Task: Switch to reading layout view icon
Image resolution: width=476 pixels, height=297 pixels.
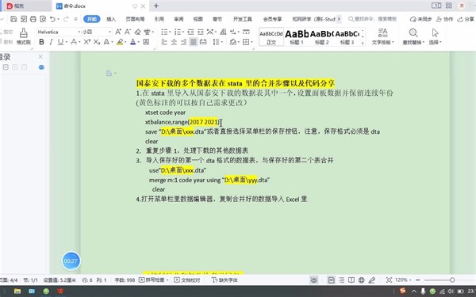Action: pyautogui.click(x=351, y=280)
